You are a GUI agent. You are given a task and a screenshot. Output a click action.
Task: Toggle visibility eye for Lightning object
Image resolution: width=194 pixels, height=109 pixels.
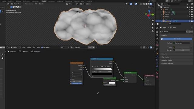189,21
